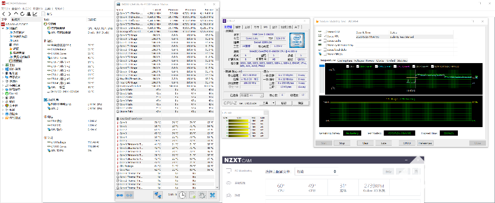Toggle the magenta CPU Core graph checkbox
The width and height of the screenshot is (495, 203).
pos(395,66)
